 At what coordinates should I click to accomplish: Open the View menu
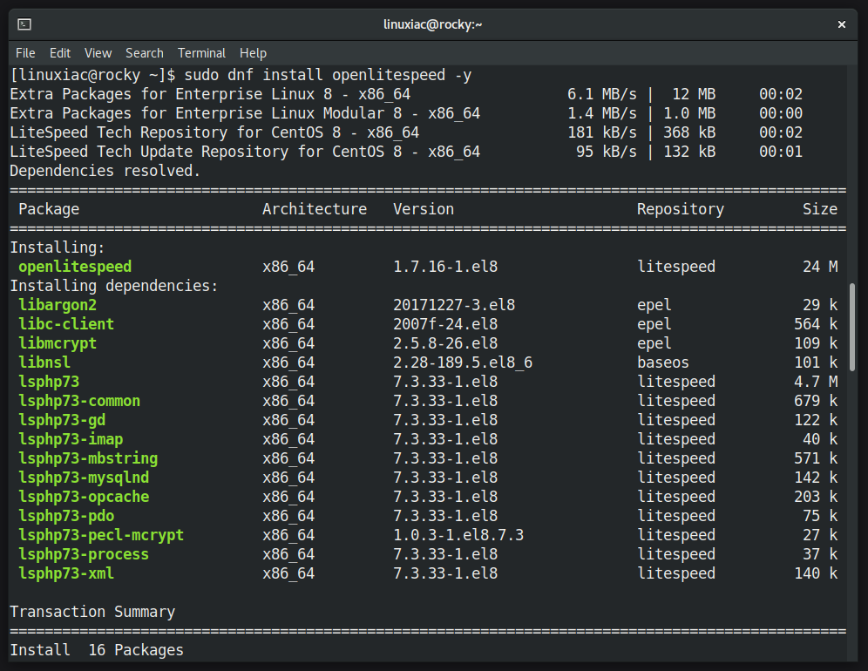point(98,53)
